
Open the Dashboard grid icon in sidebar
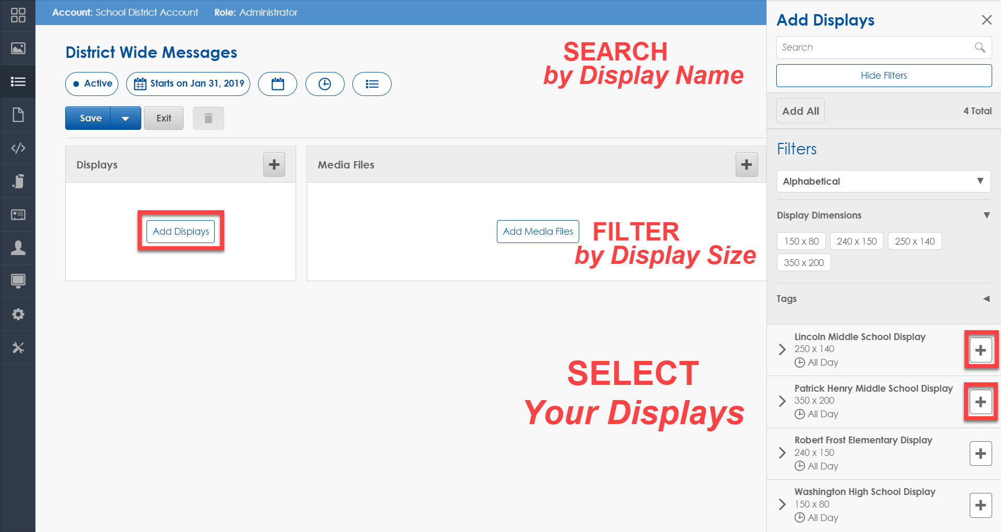pos(19,15)
